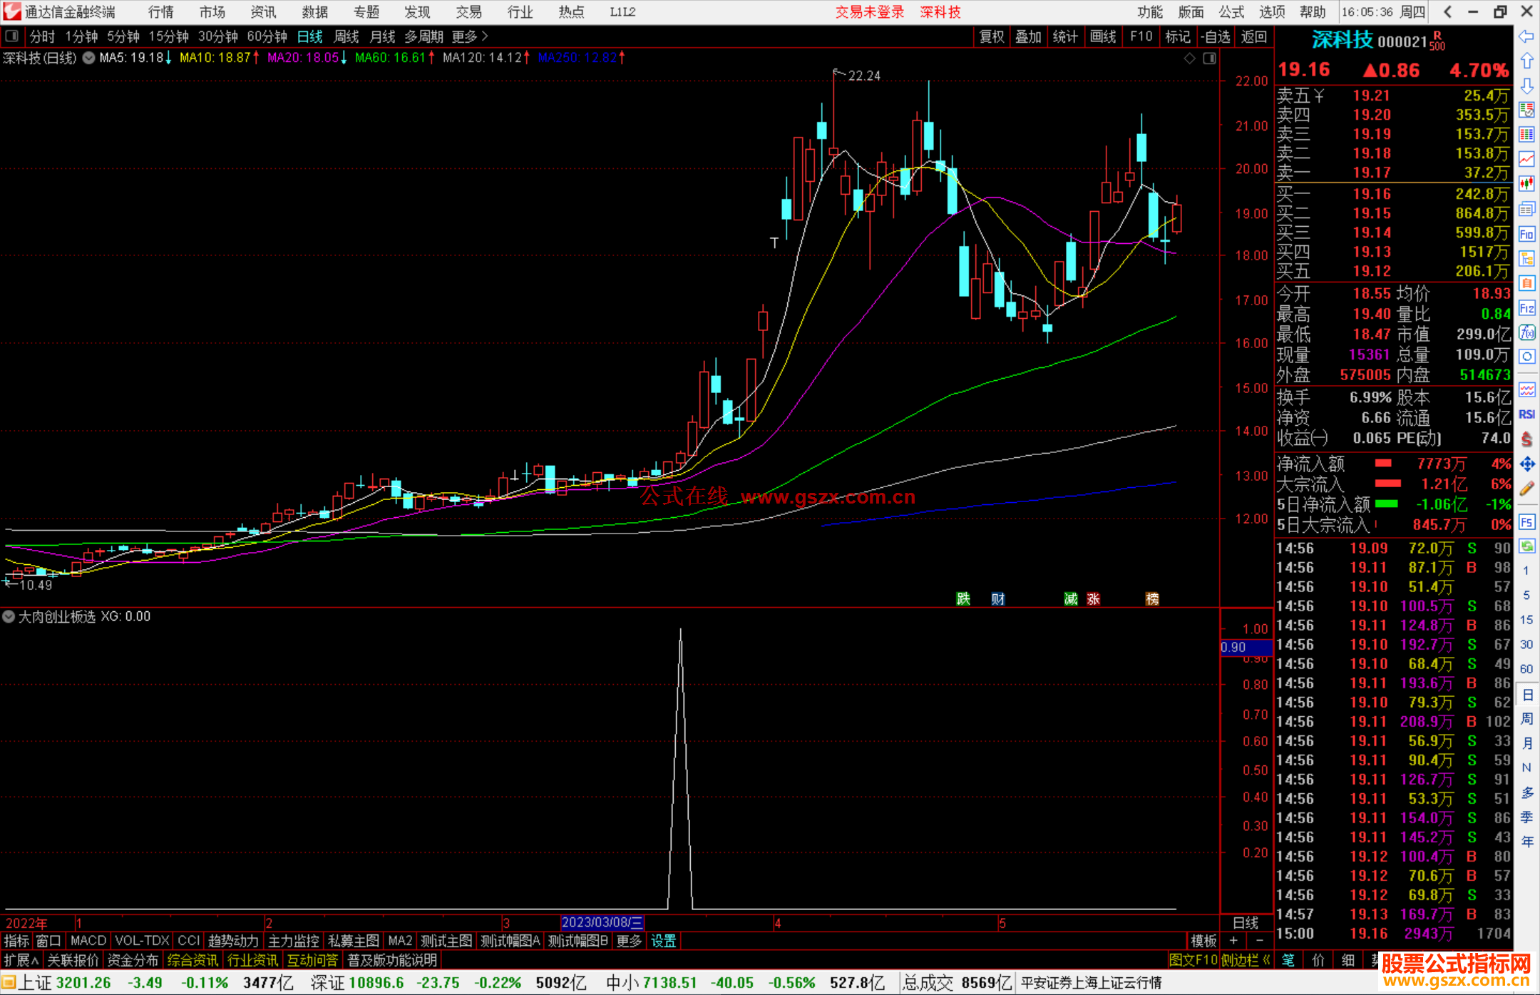Switch to 1-minute period in right sidebar
The height and width of the screenshot is (995, 1540).
(x=1526, y=571)
